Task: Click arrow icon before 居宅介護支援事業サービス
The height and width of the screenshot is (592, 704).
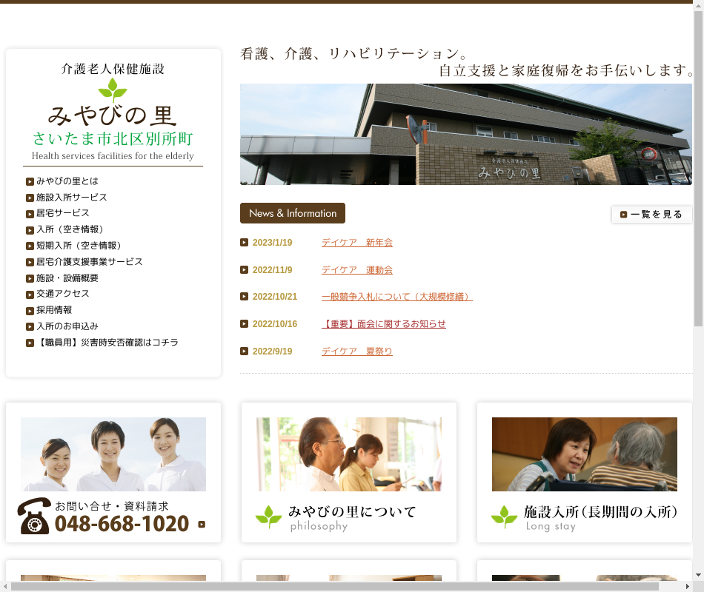Action: coord(30,263)
